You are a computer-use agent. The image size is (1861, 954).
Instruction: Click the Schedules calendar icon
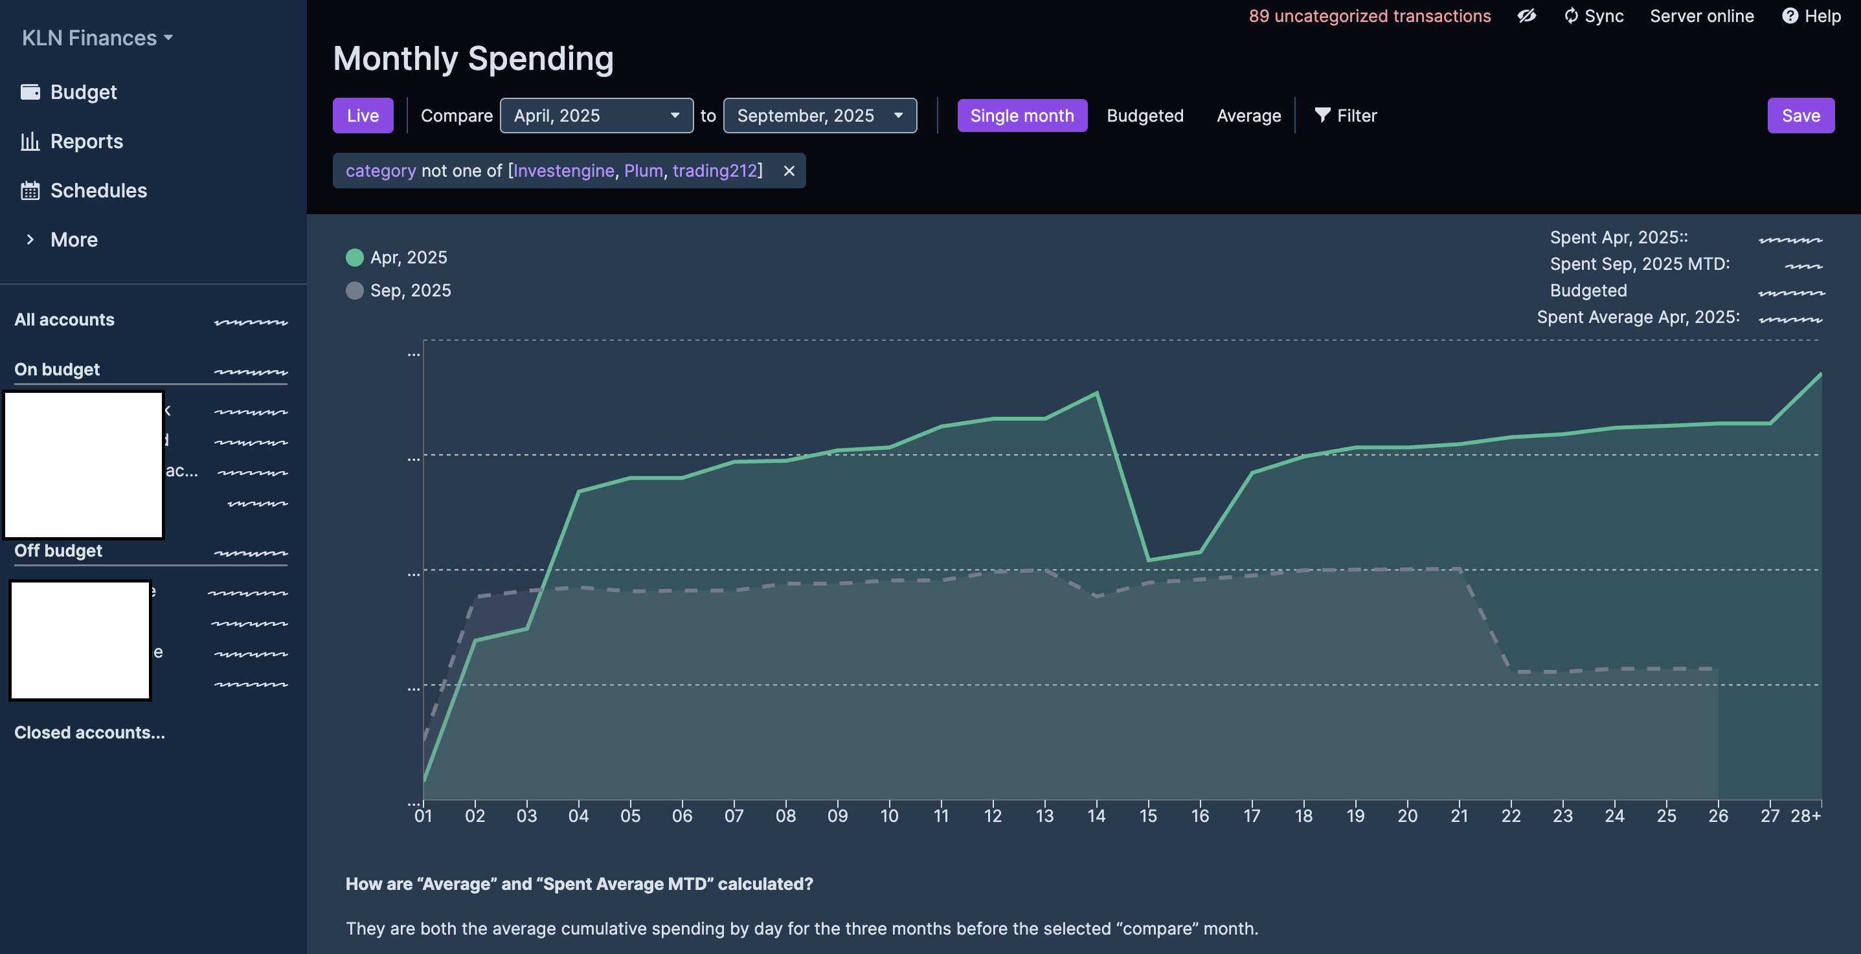point(30,191)
